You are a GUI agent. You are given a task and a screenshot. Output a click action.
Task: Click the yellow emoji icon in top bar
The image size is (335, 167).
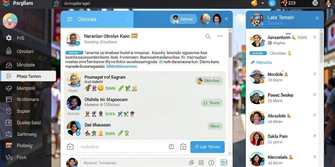coord(254,3)
